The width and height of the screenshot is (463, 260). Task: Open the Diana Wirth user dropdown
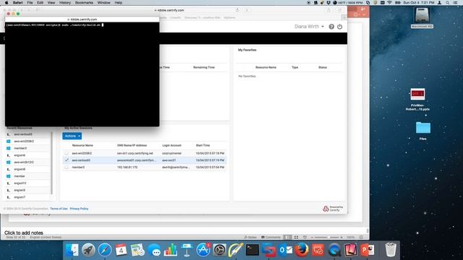[309, 27]
